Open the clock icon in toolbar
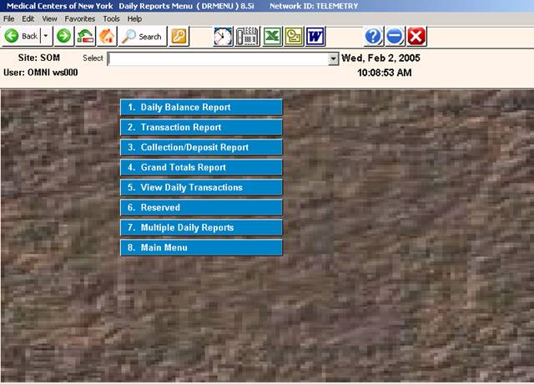Viewport: 534px width, 385px height. 223,37
